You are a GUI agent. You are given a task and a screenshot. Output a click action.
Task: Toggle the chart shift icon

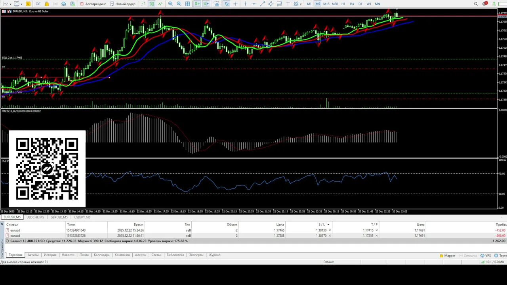coord(206,4)
